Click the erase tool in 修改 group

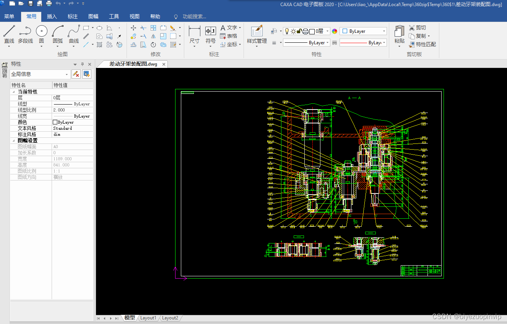(173, 28)
